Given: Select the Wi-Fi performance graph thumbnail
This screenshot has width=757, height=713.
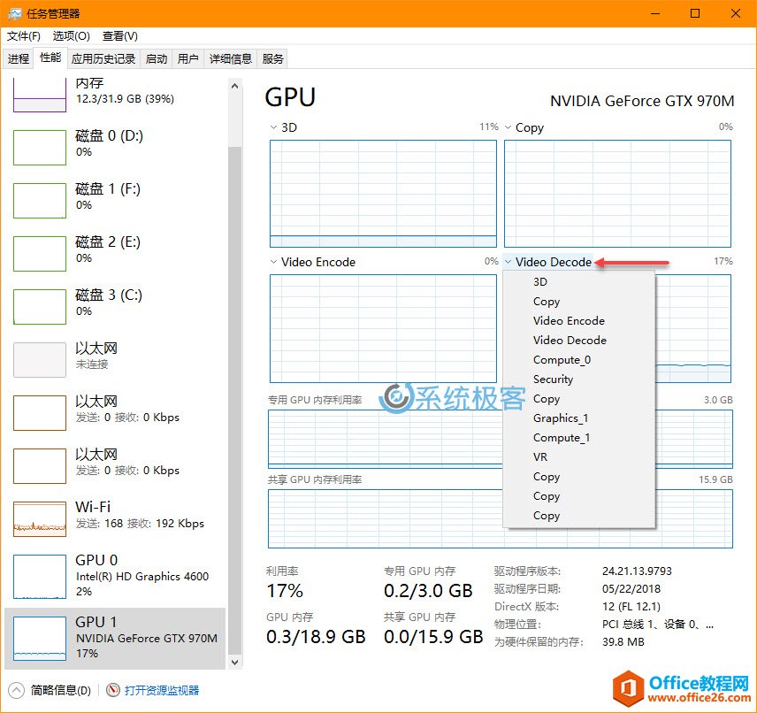Looking at the screenshot, I should point(40,519).
